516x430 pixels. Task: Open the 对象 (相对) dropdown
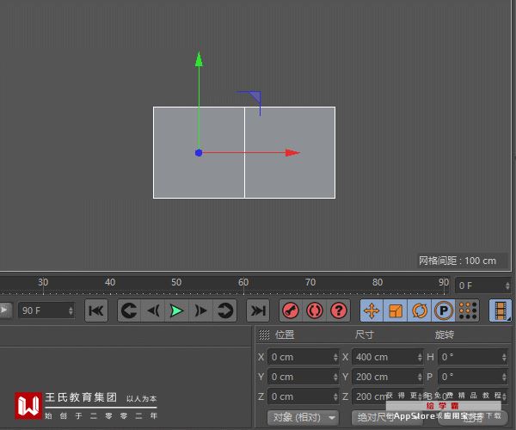(x=303, y=417)
